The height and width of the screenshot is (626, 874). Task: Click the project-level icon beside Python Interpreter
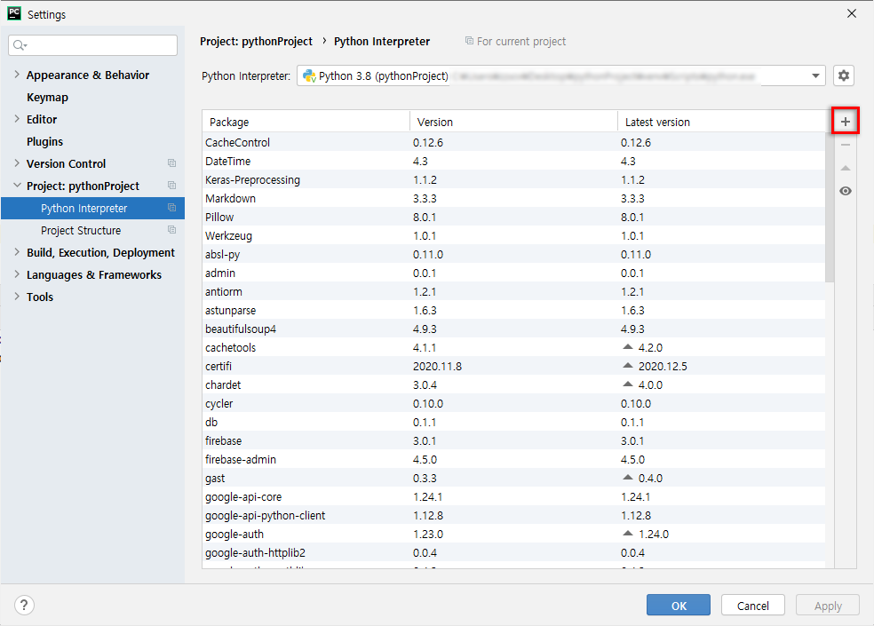pyautogui.click(x=171, y=208)
